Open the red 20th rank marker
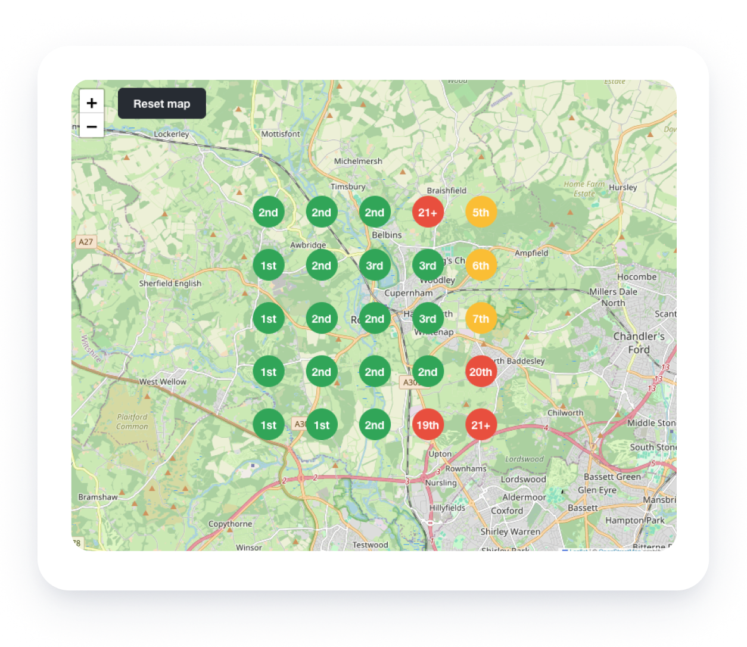The width and height of the screenshot is (747, 647). 481,372
